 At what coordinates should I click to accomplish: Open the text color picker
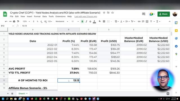pyautogui.click(x=94, y=21)
